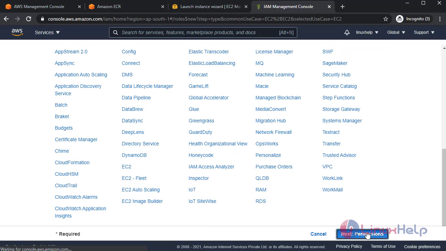The image size is (446, 251).
Task: Choose the IoT SiteWise service
Action: [202, 201]
